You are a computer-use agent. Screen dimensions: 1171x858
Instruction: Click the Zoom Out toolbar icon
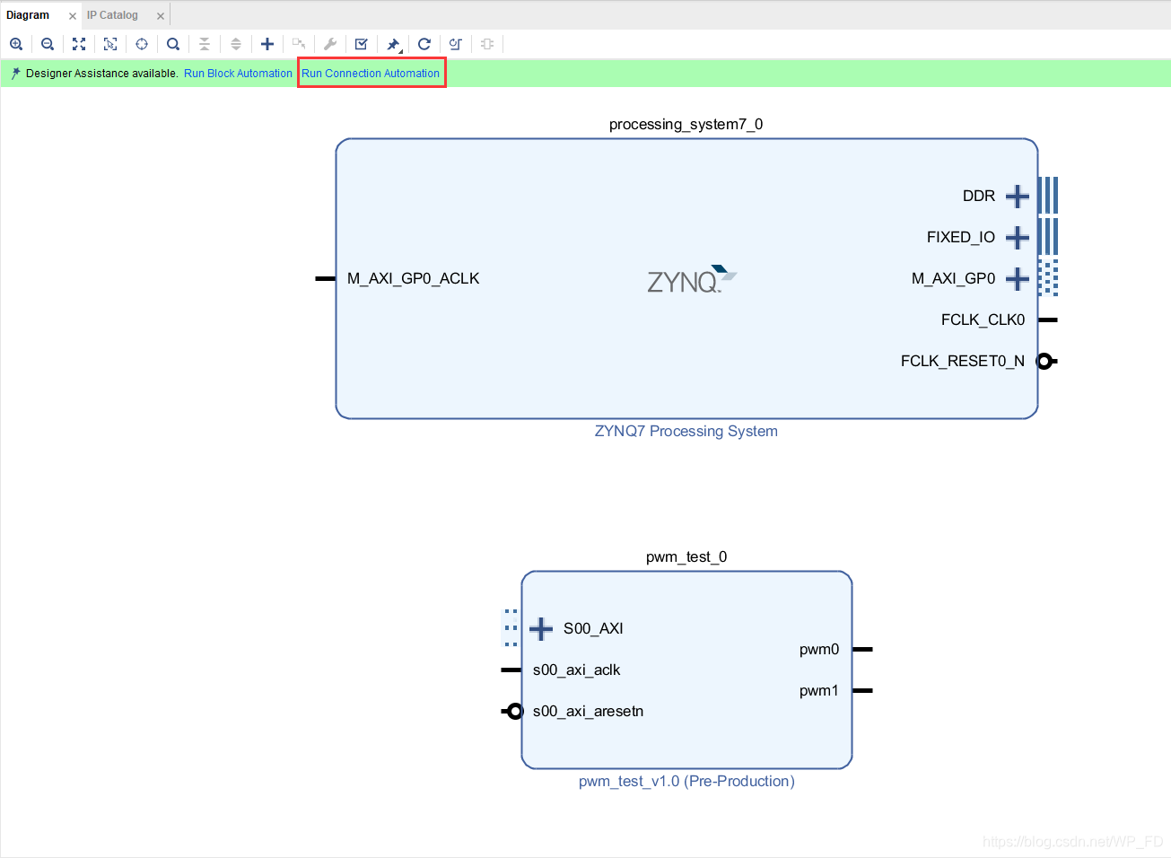[48, 44]
